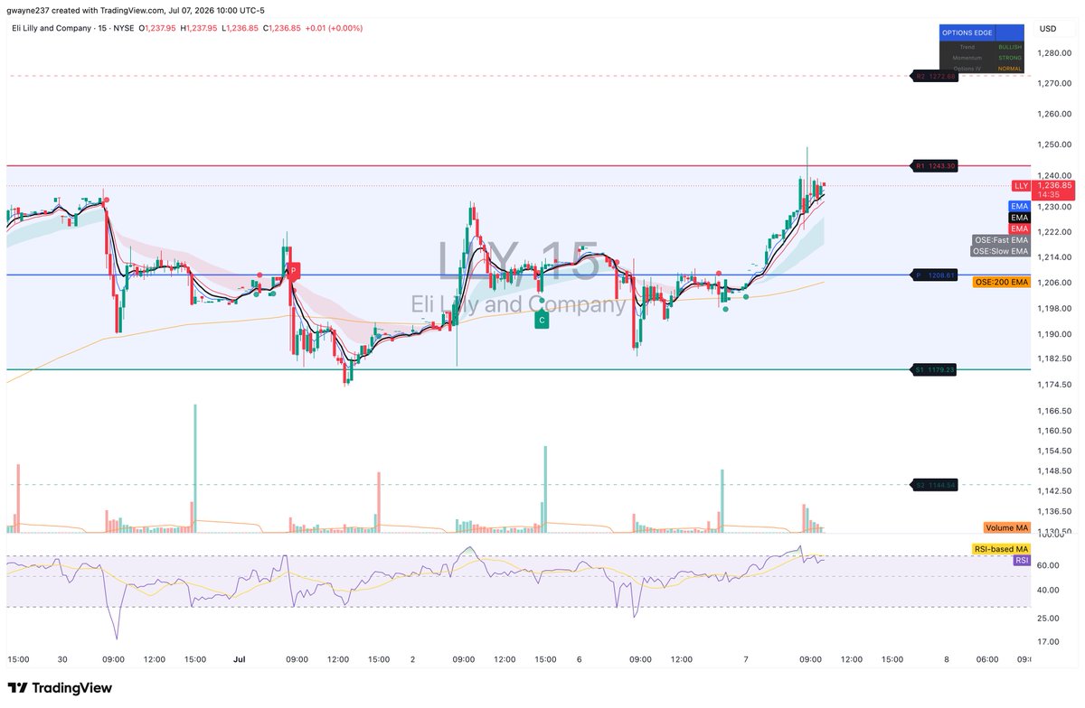Click 25.00 on the RSI axis
1085x708 pixels.
click(x=1049, y=619)
